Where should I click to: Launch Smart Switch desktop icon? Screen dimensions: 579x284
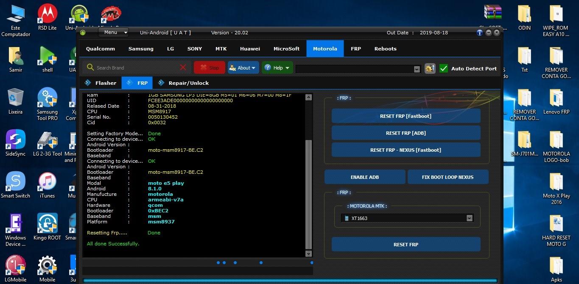pyautogui.click(x=16, y=185)
